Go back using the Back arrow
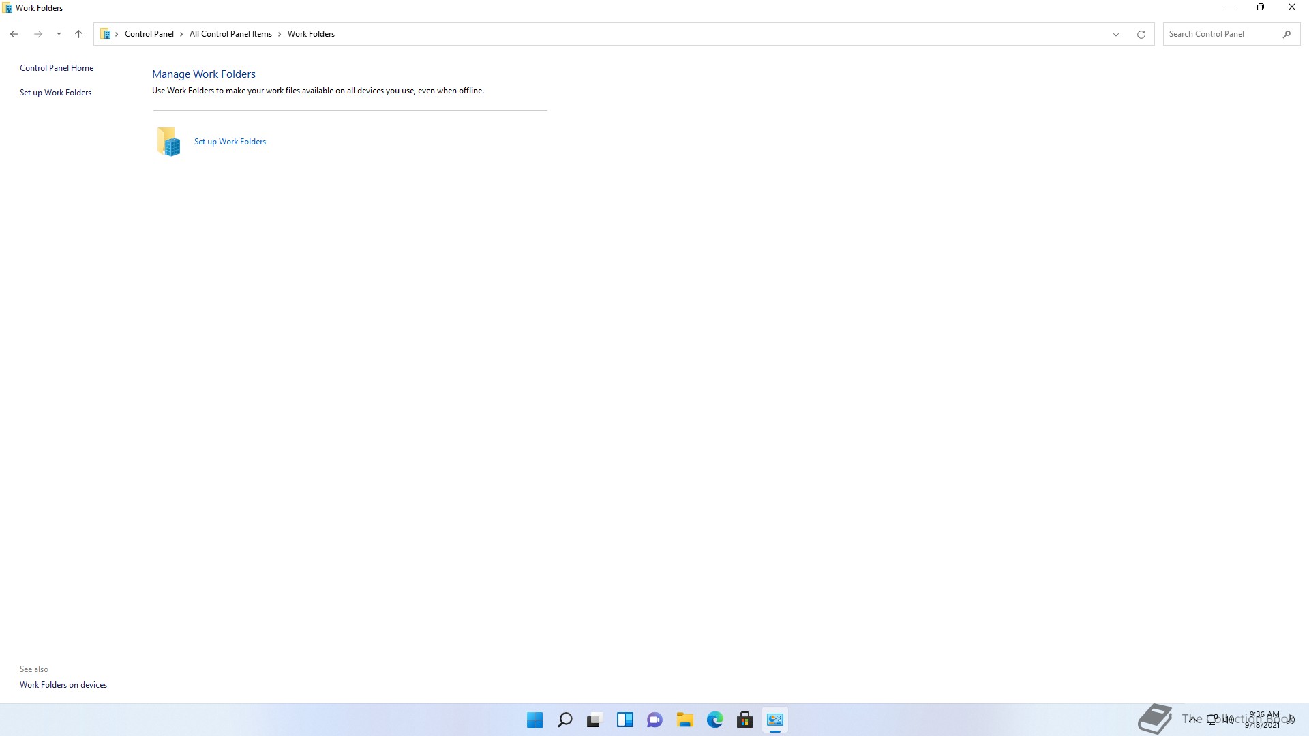Screen dimensions: 1309x736 point(14,34)
